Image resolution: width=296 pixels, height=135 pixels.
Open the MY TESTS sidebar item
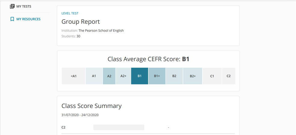[x=20, y=6]
